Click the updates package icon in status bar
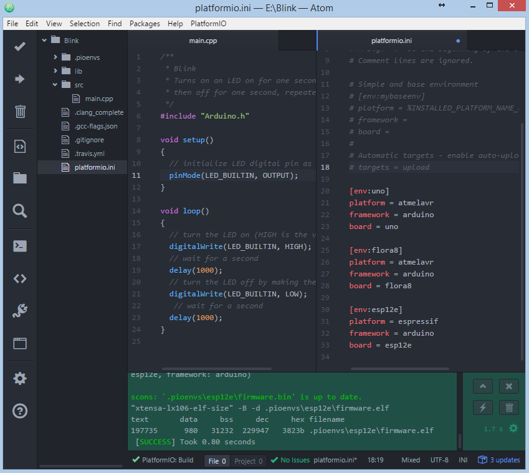This screenshot has height=473, width=529. pyautogui.click(x=482, y=460)
